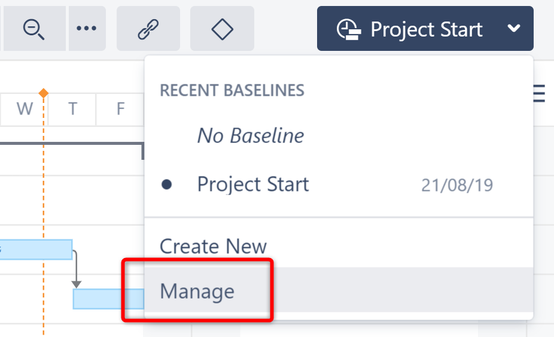Click the grey summary bar in timeline

72,144
